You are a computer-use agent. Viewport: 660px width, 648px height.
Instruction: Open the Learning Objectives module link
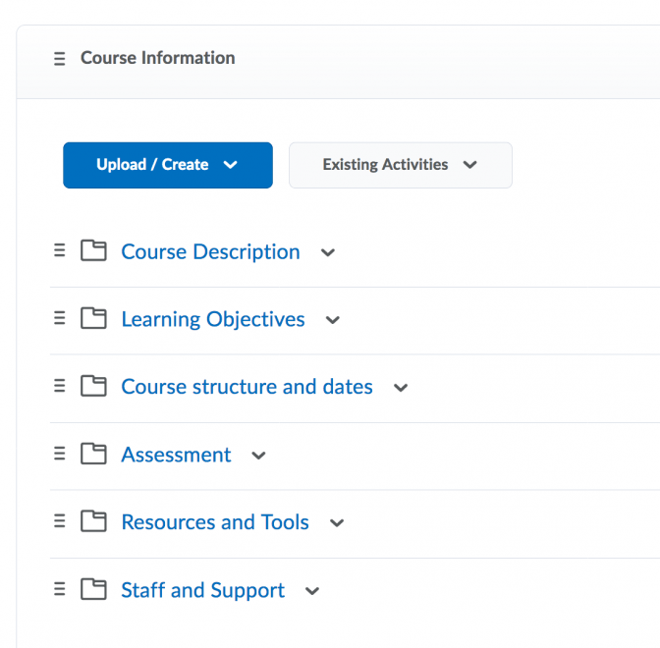[213, 319]
